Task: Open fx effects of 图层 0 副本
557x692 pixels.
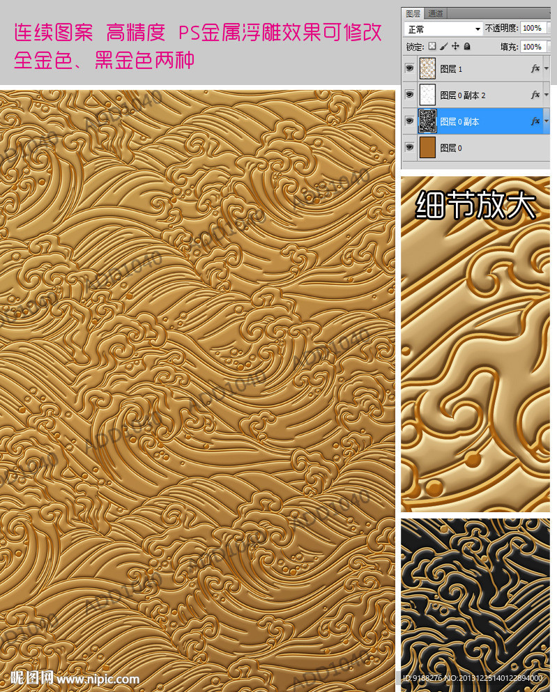Action: [x=535, y=121]
